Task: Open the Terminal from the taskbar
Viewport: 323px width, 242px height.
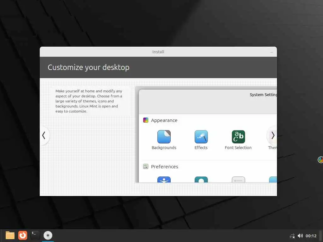Action: pos(35,235)
